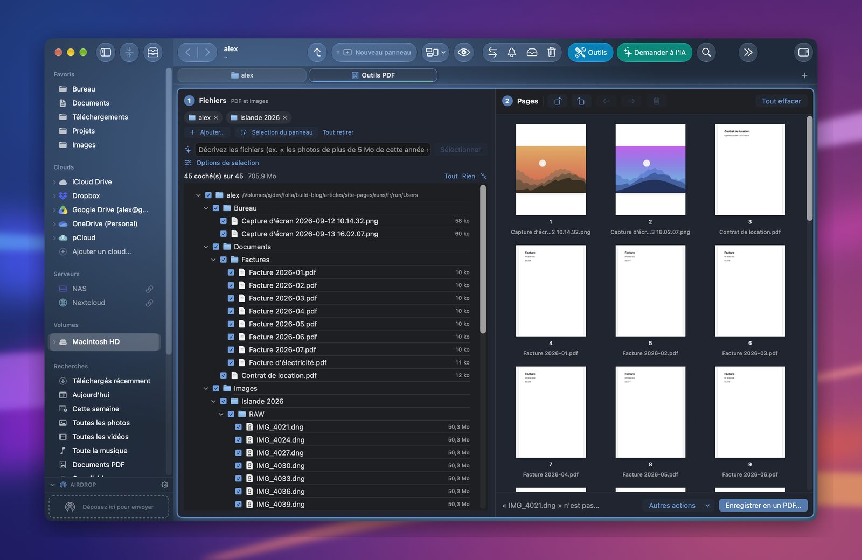This screenshot has height=560, width=862.
Task: Open the panel layout dropdown
Action: (435, 52)
